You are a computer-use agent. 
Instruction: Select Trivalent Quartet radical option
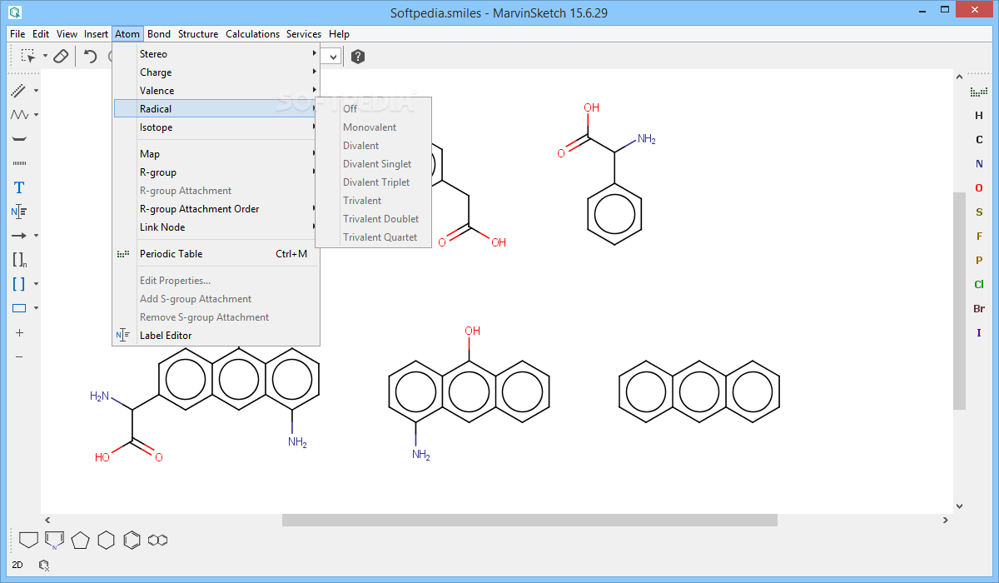pyautogui.click(x=374, y=237)
